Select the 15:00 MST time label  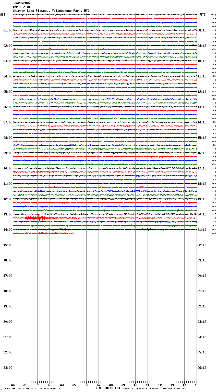coord(8,245)
